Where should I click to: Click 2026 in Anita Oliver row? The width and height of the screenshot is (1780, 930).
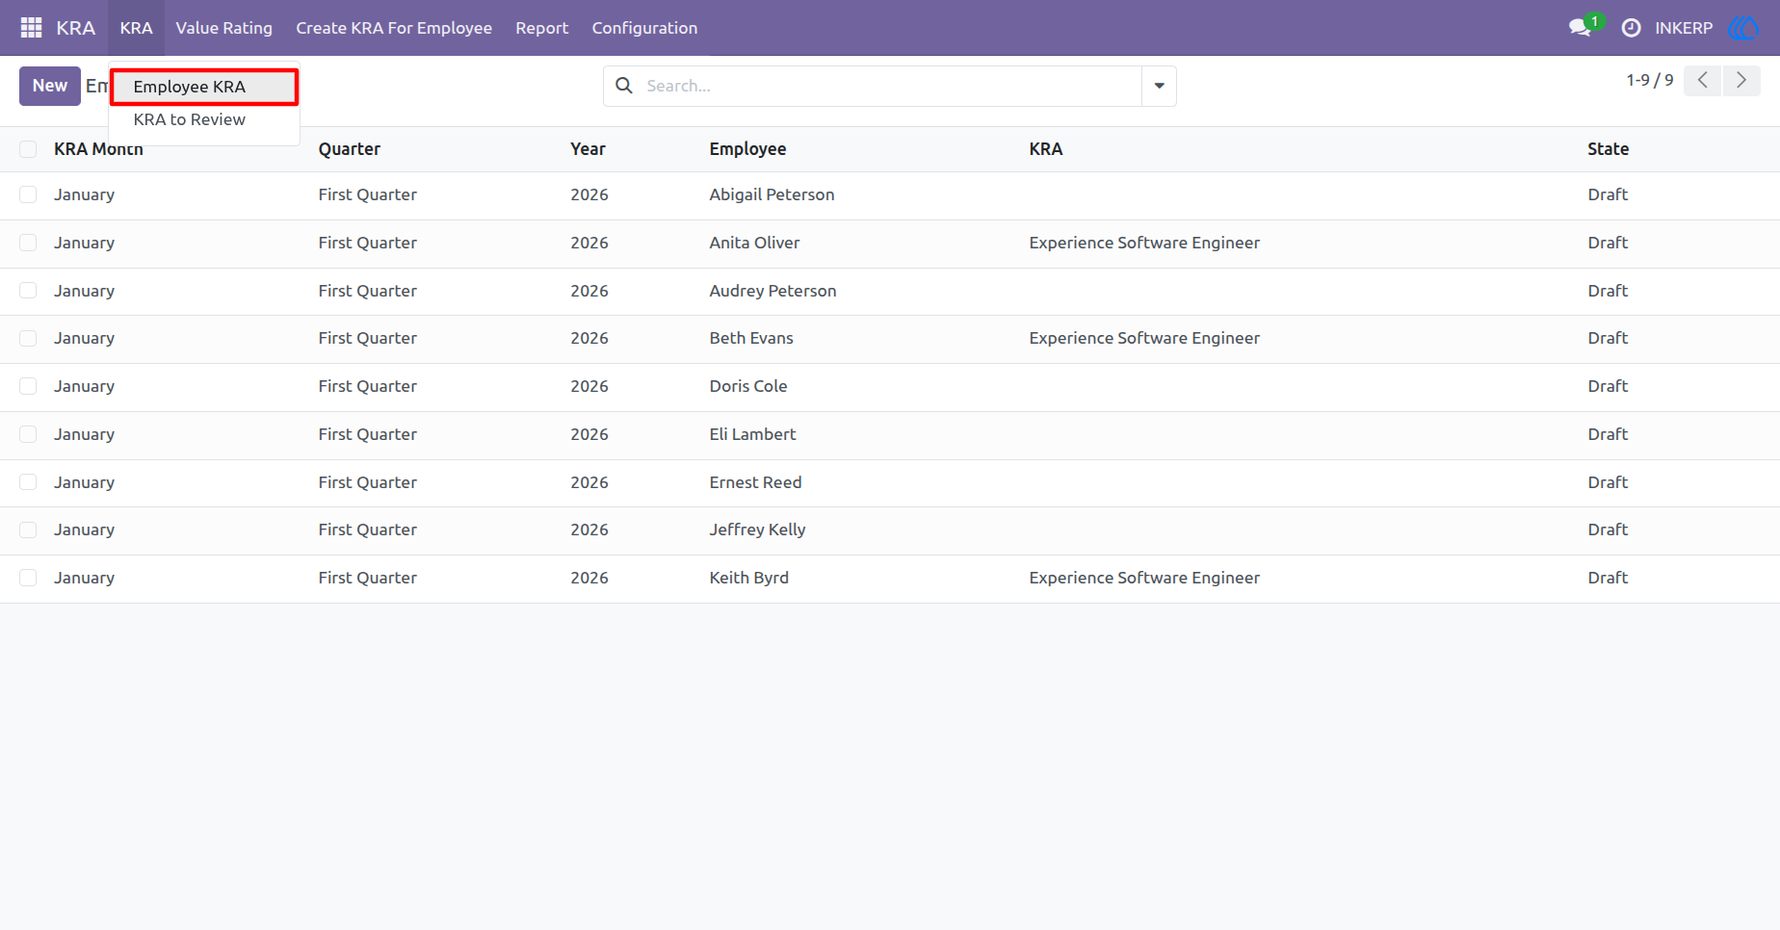(x=589, y=243)
